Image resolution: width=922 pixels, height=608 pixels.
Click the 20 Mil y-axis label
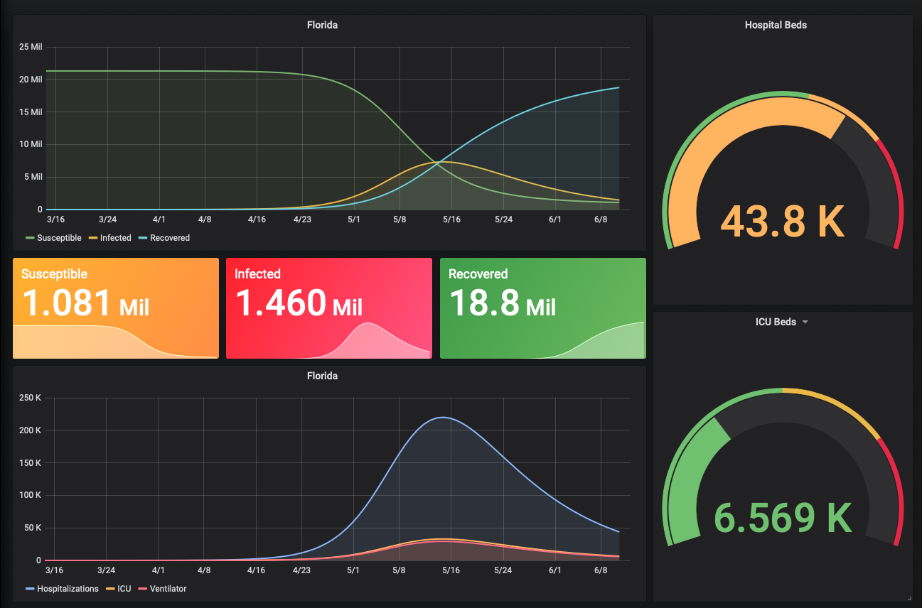click(x=31, y=80)
